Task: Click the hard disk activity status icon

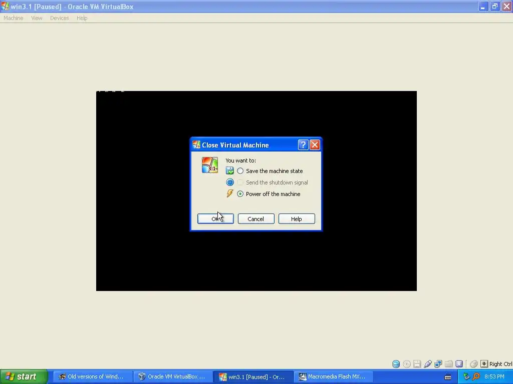Action: click(396, 364)
